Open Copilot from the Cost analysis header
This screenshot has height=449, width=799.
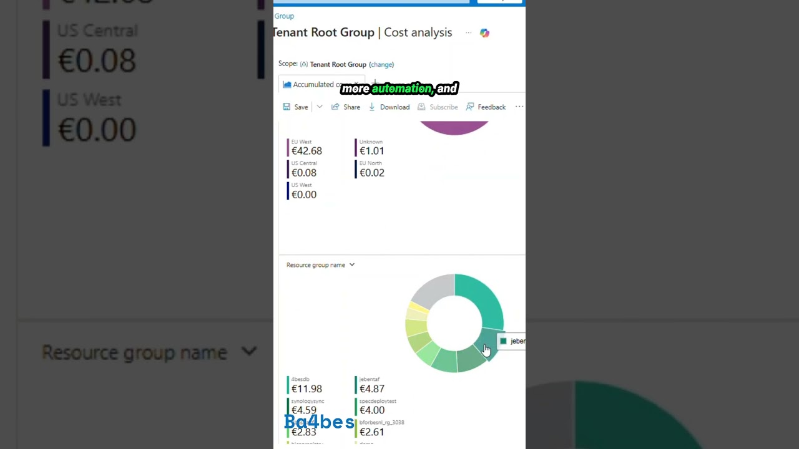(x=484, y=33)
